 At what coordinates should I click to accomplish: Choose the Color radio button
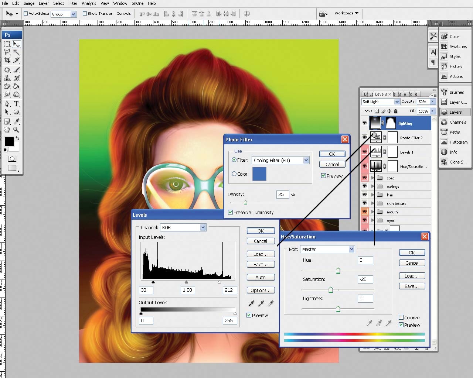[x=234, y=173]
